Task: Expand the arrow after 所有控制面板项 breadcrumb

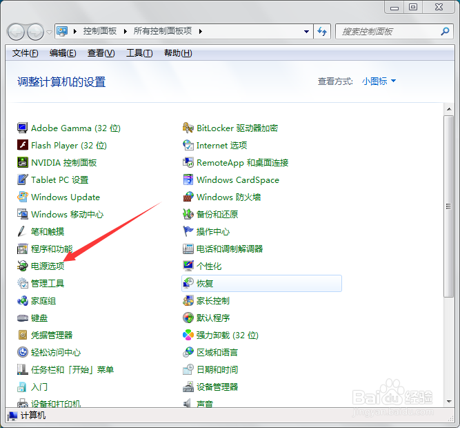Action: tap(201, 32)
